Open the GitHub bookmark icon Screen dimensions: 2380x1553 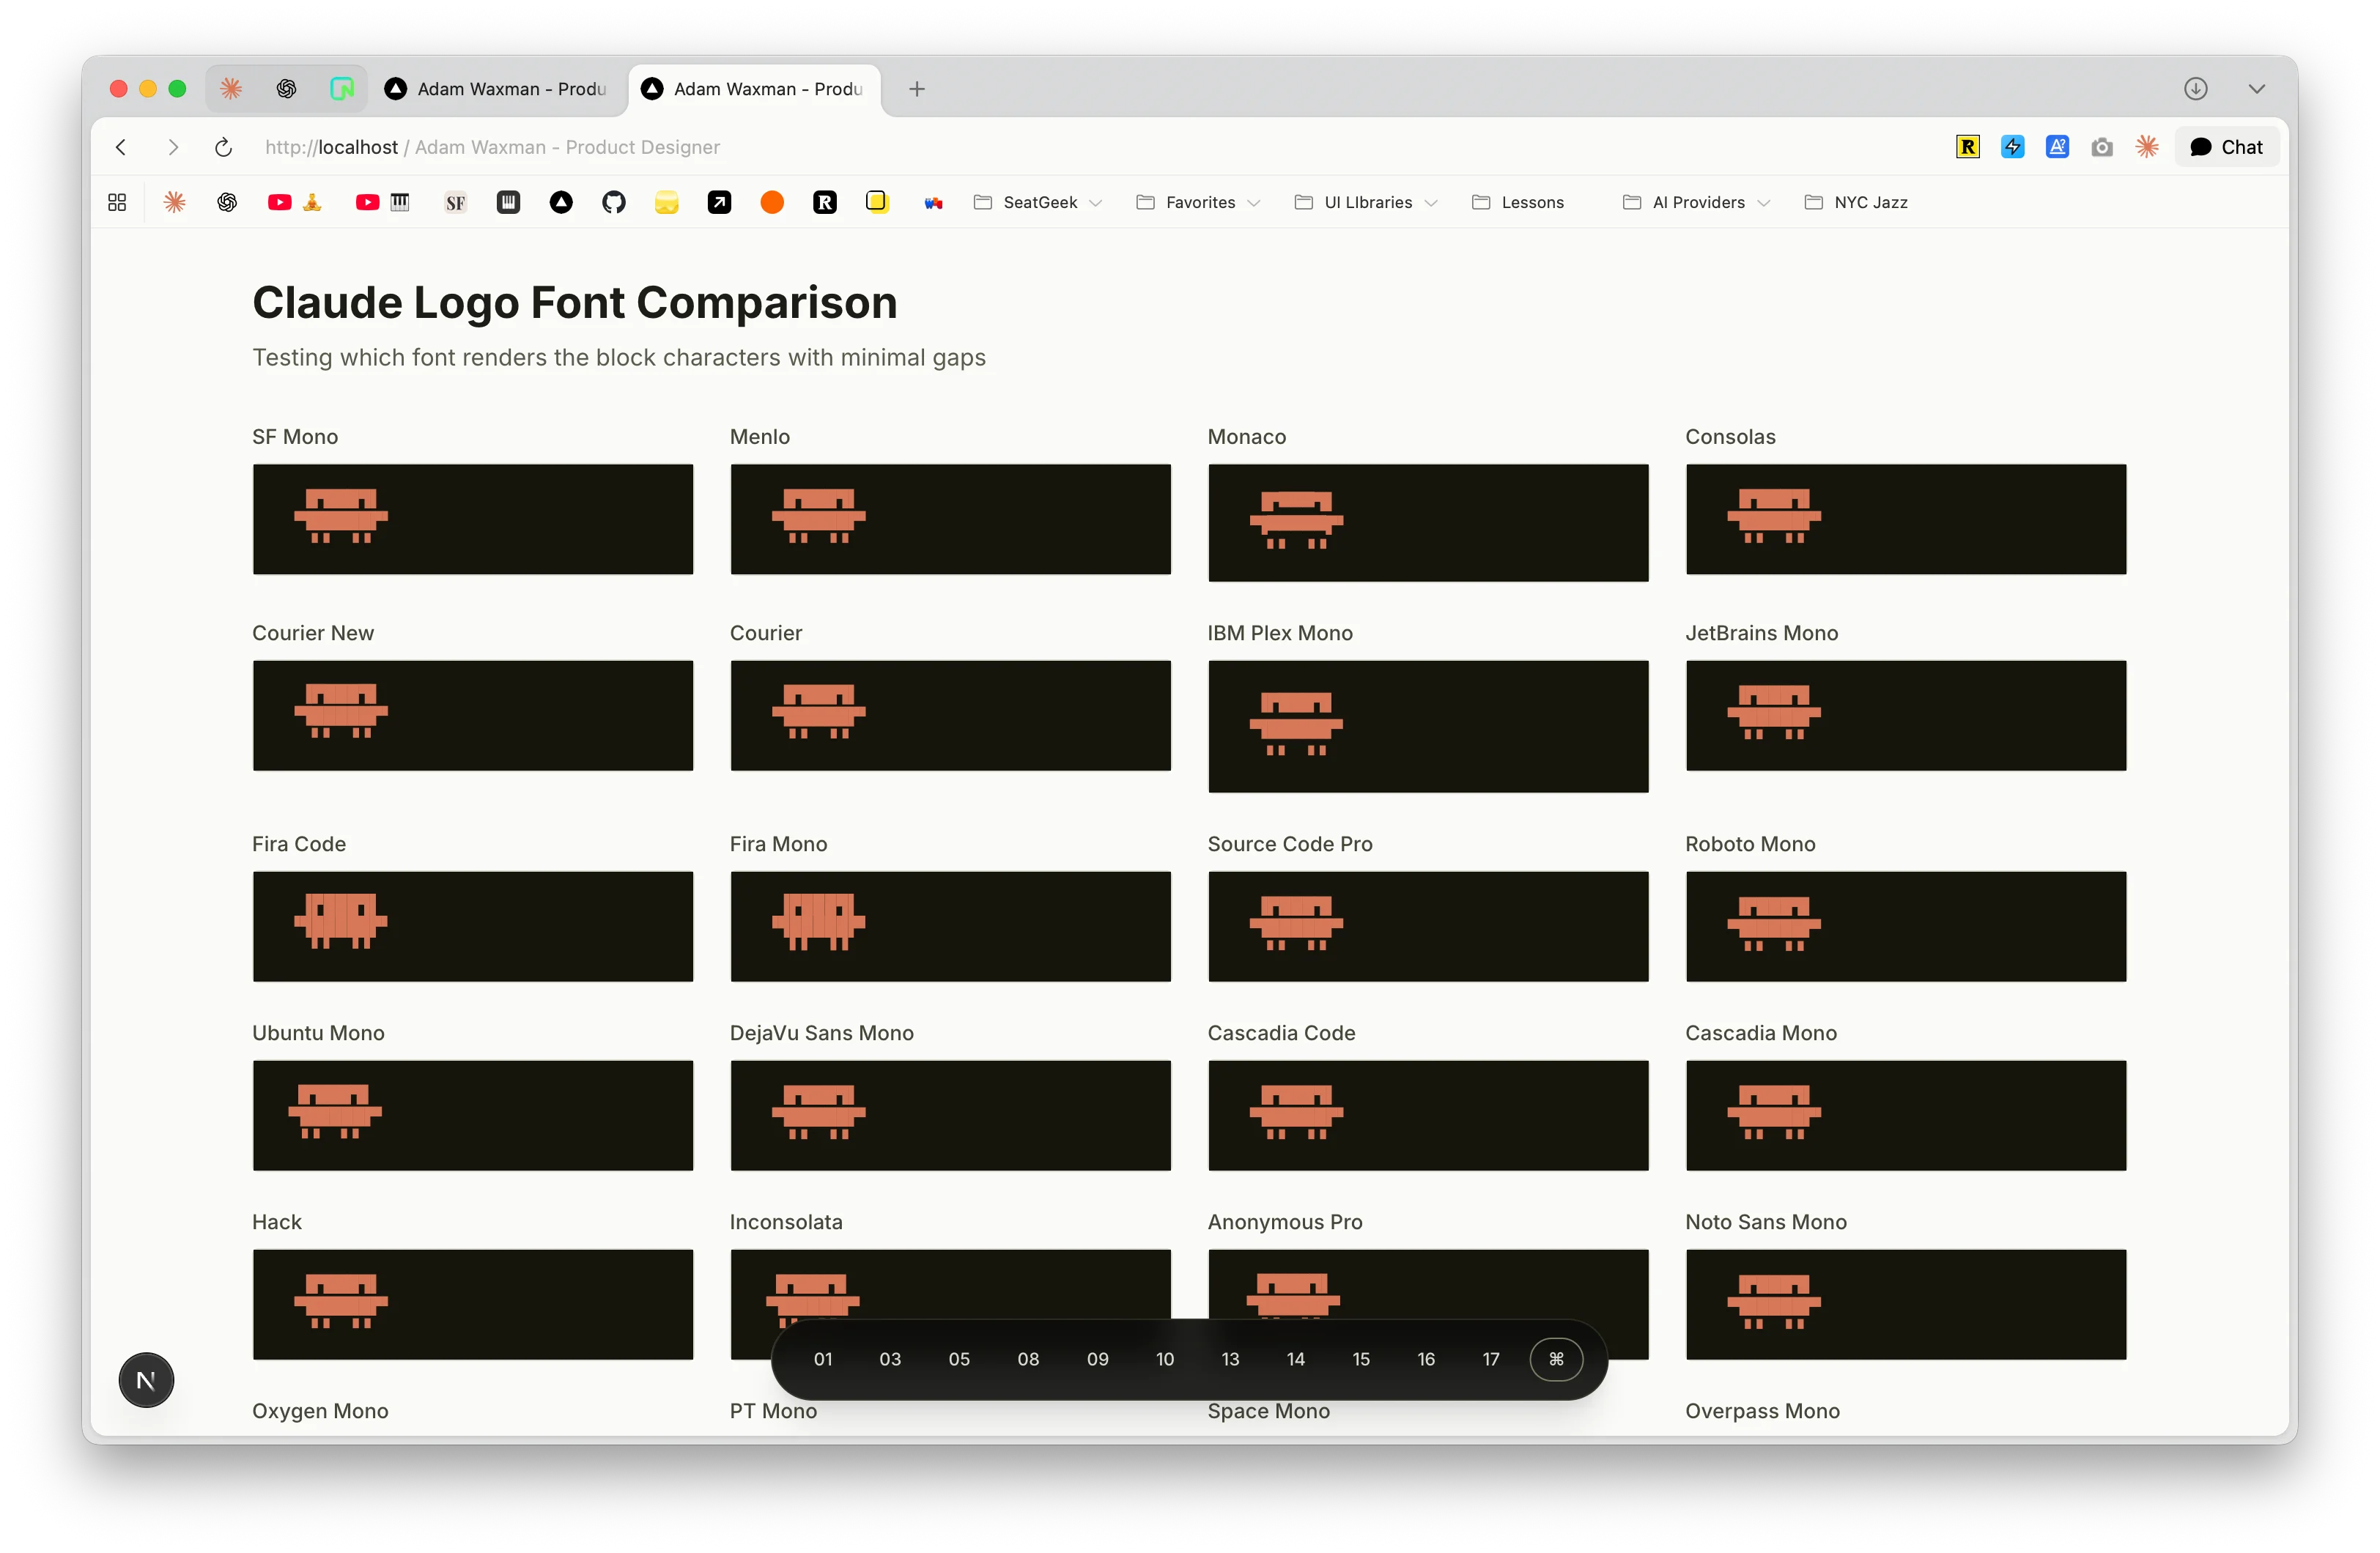click(614, 202)
